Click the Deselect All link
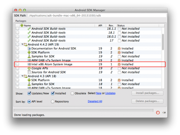Viewport: 180px width, 135px height. pyautogui.click(x=95, y=101)
